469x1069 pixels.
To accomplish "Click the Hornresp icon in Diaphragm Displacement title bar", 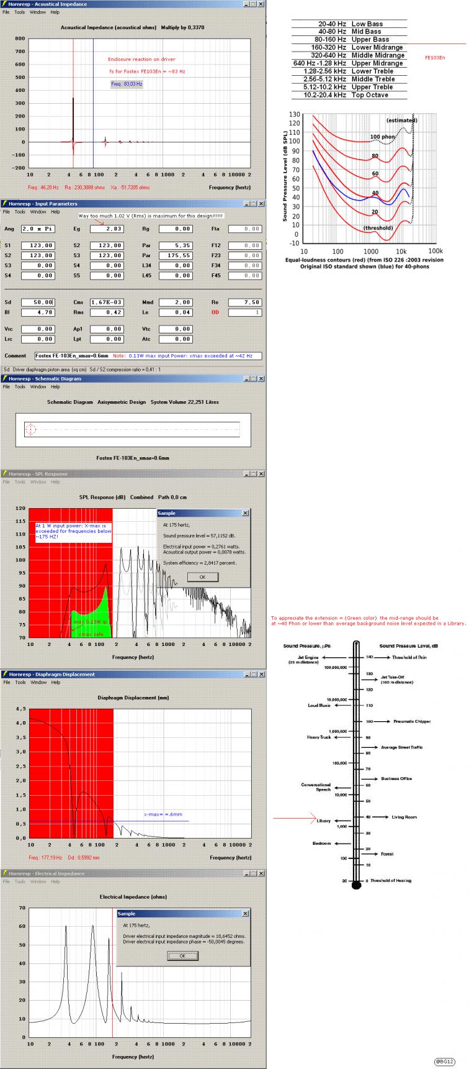I will (4, 674).
